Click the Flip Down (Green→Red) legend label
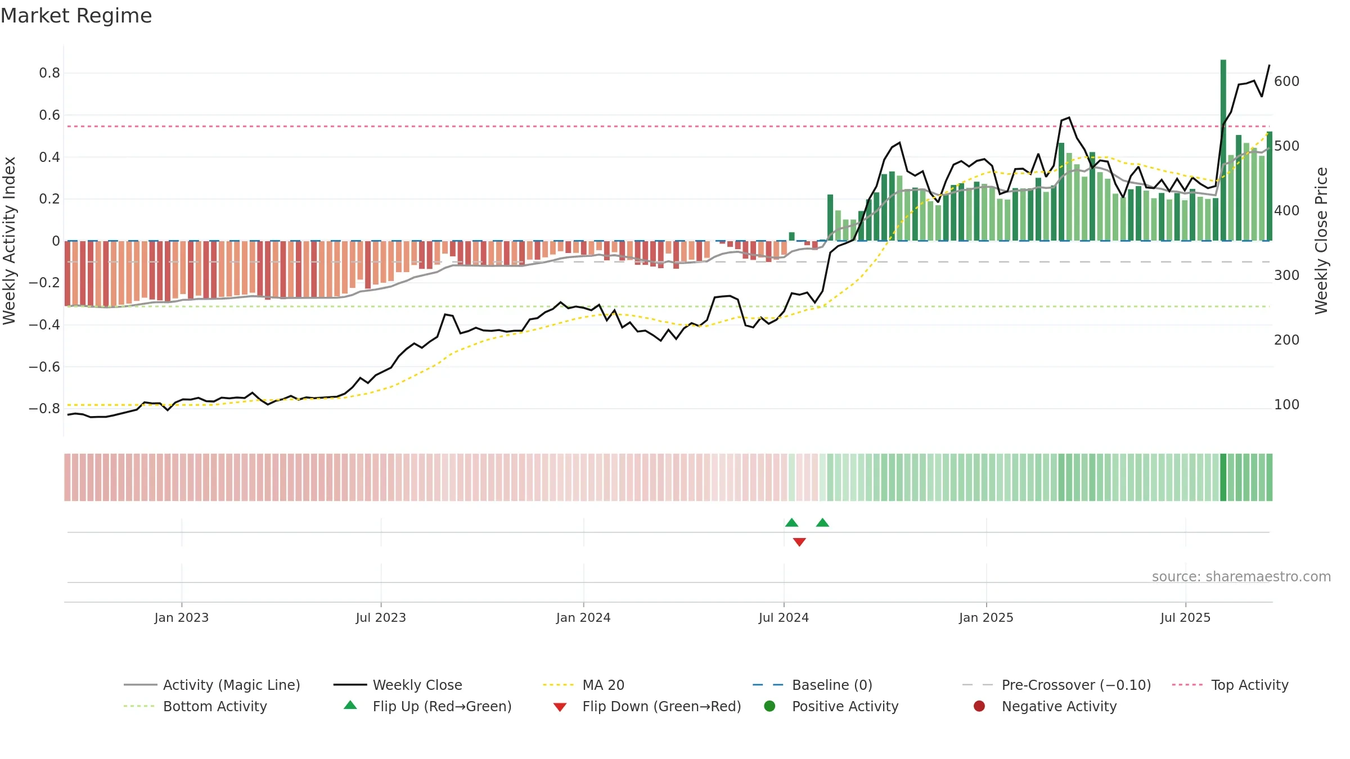The height and width of the screenshot is (759, 1350). point(661,706)
